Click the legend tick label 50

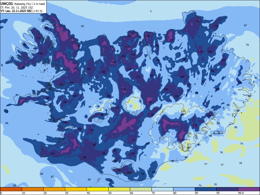click(110, 193)
